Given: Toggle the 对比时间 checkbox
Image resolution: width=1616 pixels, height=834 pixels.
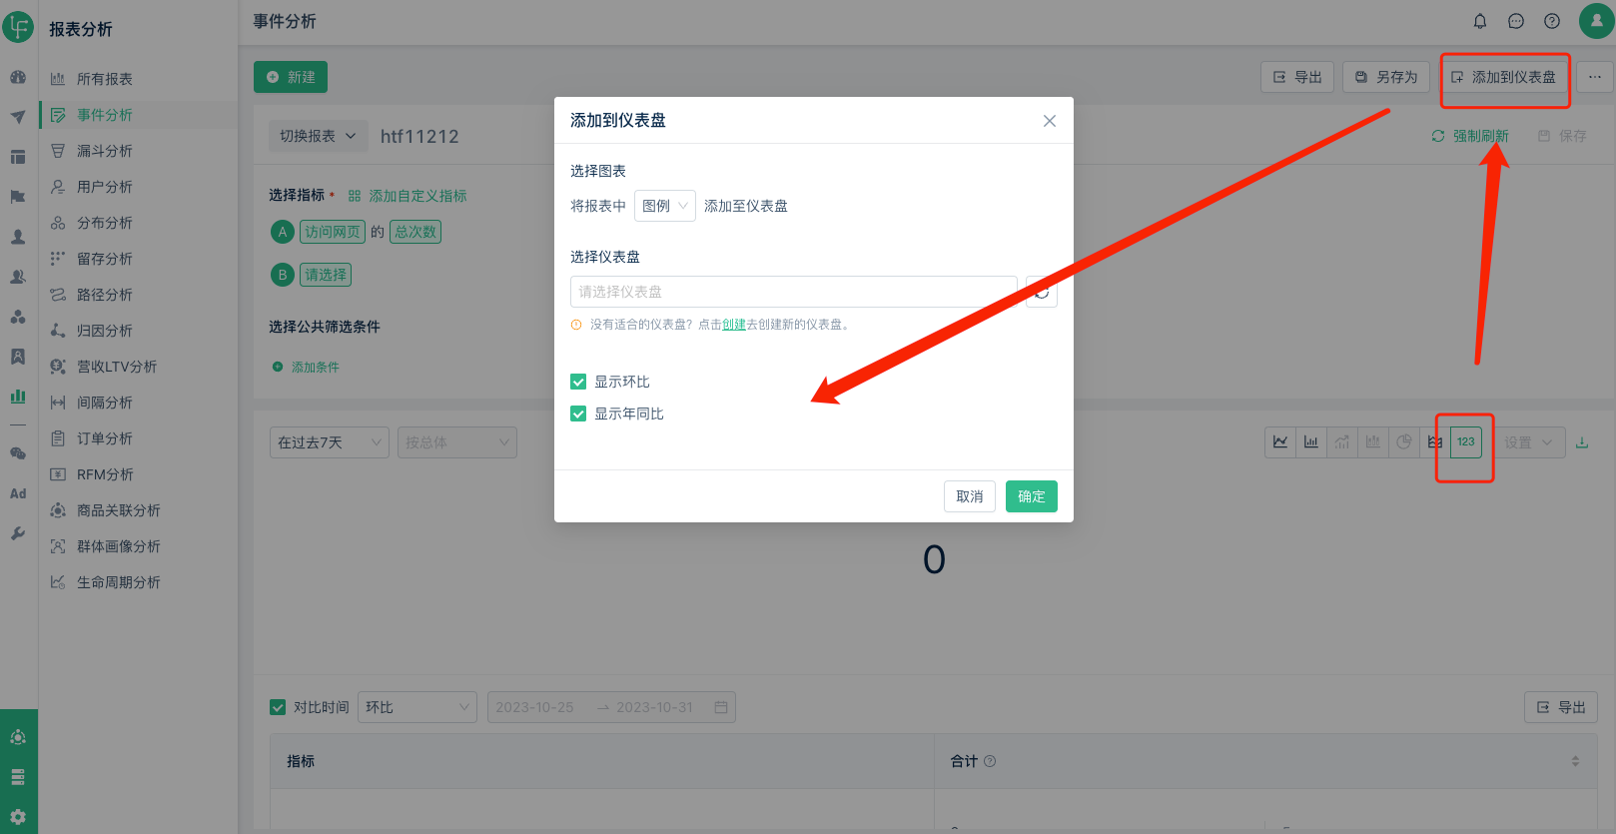Looking at the screenshot, I should pos(278,707).
